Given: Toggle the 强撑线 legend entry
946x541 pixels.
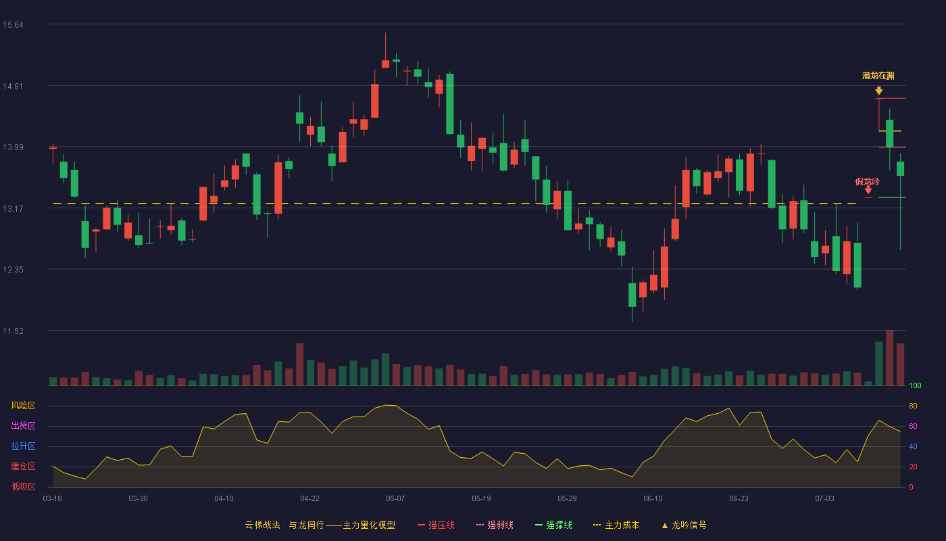Looking at the screenshot, I should tap(553, 525).
